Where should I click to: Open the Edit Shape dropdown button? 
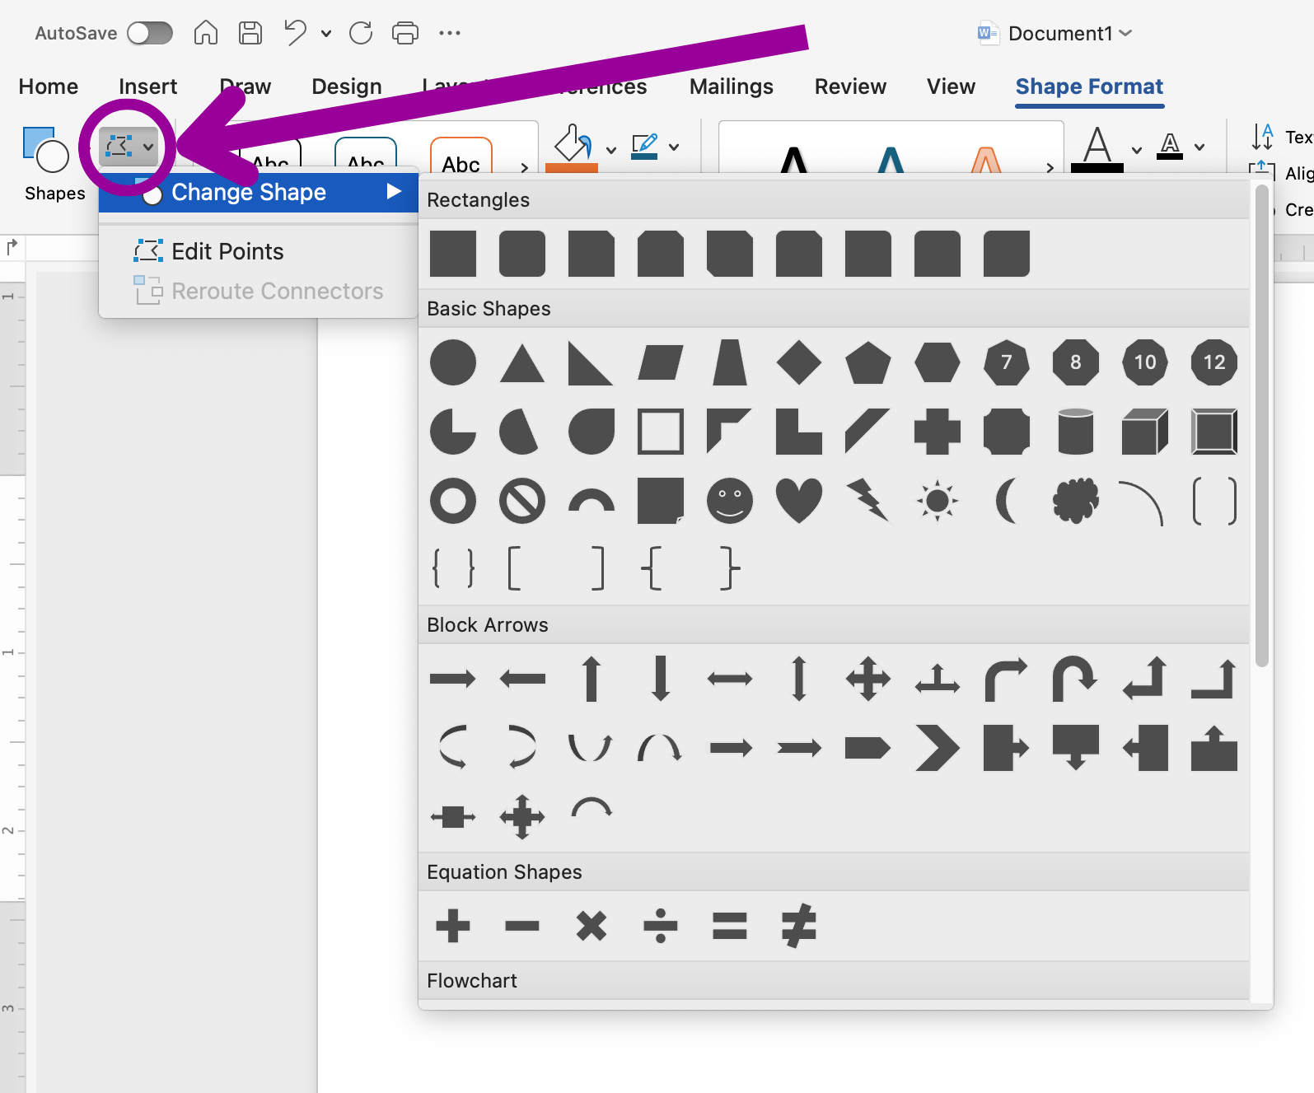pyautogui.click(x=129, y=147)
